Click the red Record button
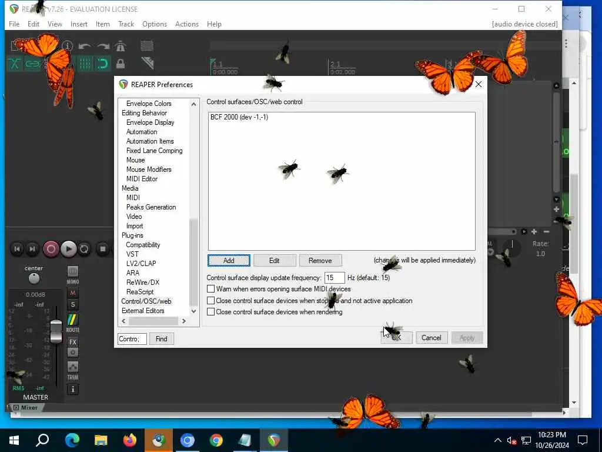The image size is (602, 452). tap(51, 249)
